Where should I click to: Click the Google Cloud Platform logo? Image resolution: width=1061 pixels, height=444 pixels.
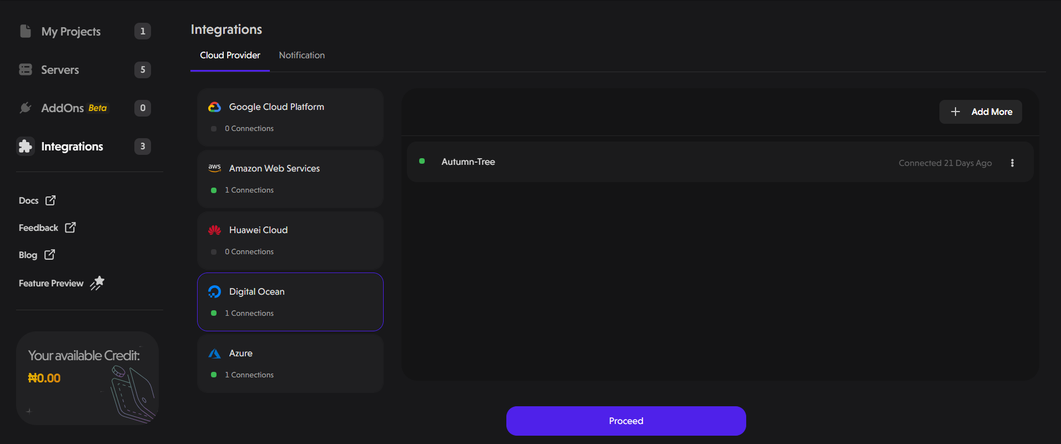click(x=214, y=107)
